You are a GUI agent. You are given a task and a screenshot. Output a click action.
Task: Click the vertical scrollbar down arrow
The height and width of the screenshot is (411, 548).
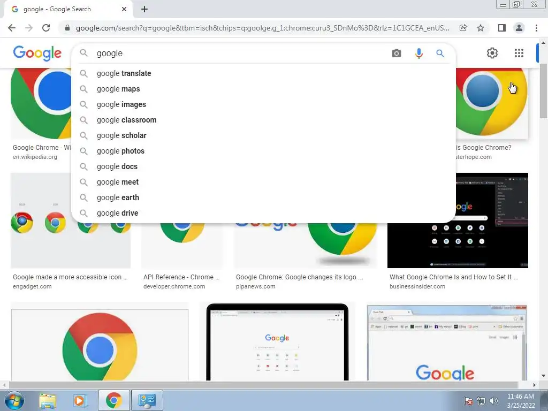coord(544,376)
